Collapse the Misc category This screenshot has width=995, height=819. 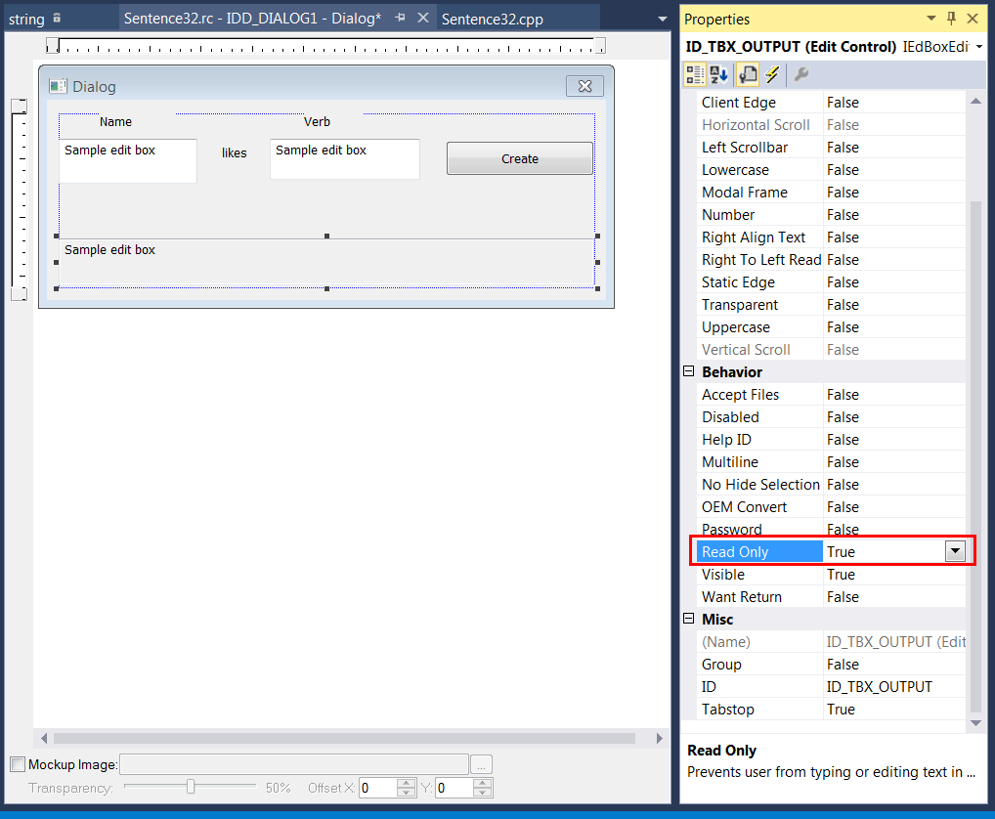tap(688, 619)
